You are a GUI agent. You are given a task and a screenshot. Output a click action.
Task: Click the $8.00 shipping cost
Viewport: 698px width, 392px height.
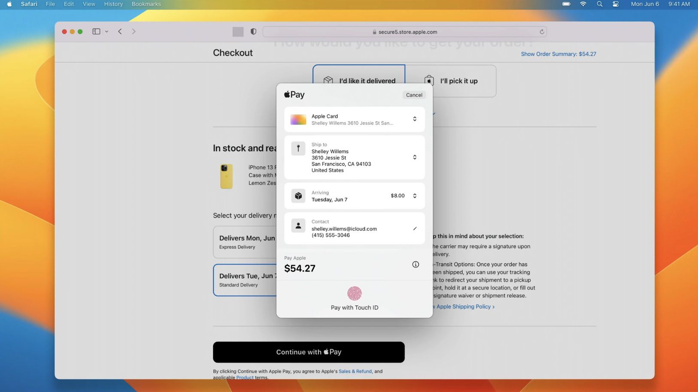pos(398,196)
